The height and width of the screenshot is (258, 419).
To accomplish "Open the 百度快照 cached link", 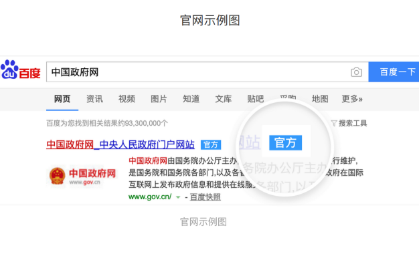I will 205,197.
